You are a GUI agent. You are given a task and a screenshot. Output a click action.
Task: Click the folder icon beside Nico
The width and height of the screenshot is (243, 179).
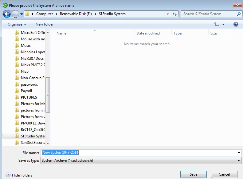(x=17, y=71)
